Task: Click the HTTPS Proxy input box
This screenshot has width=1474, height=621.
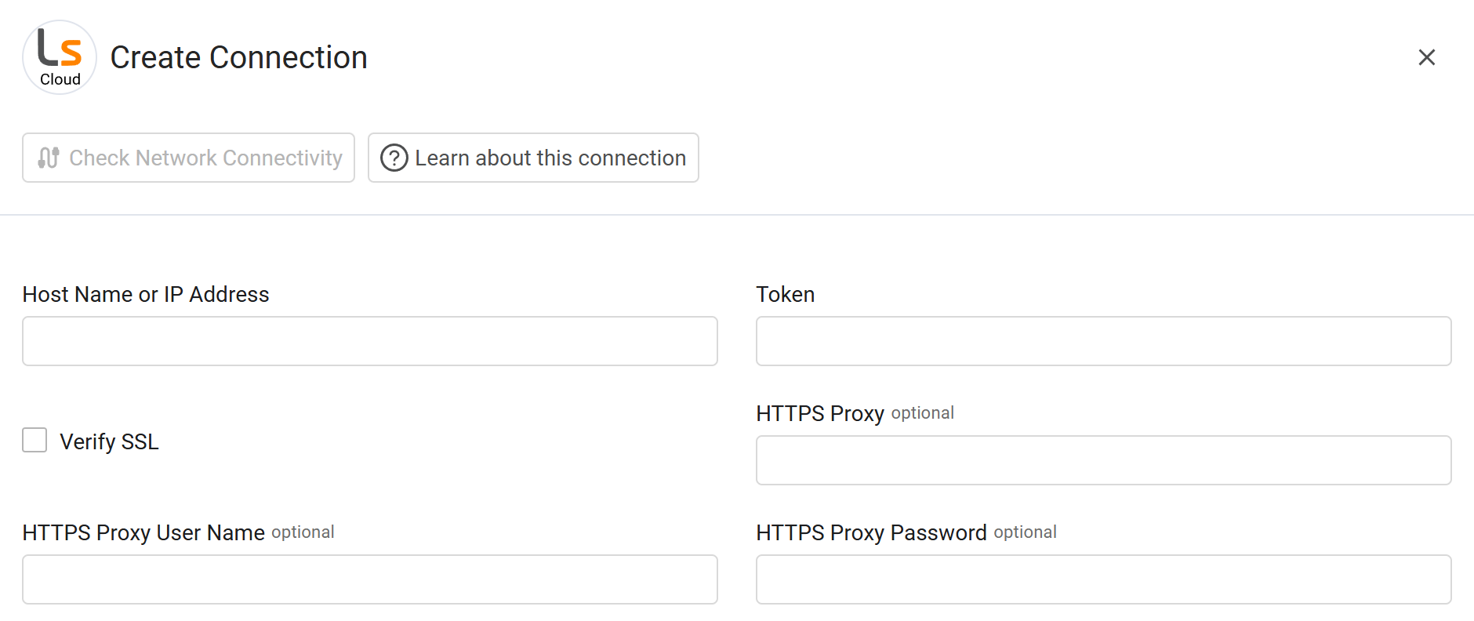Action: [1102, 460]
